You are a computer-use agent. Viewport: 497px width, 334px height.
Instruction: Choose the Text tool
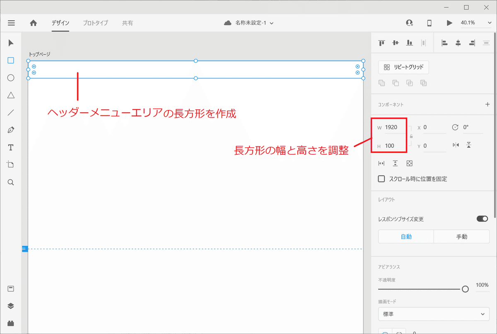pyautogui.click(x=11, y=148)
